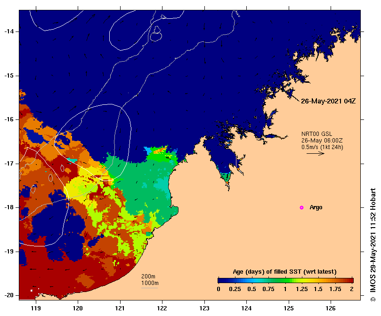381x316 pixels.
Task: Click the '26-May 06:00Z' text line
Action: [x=322, y=141]
